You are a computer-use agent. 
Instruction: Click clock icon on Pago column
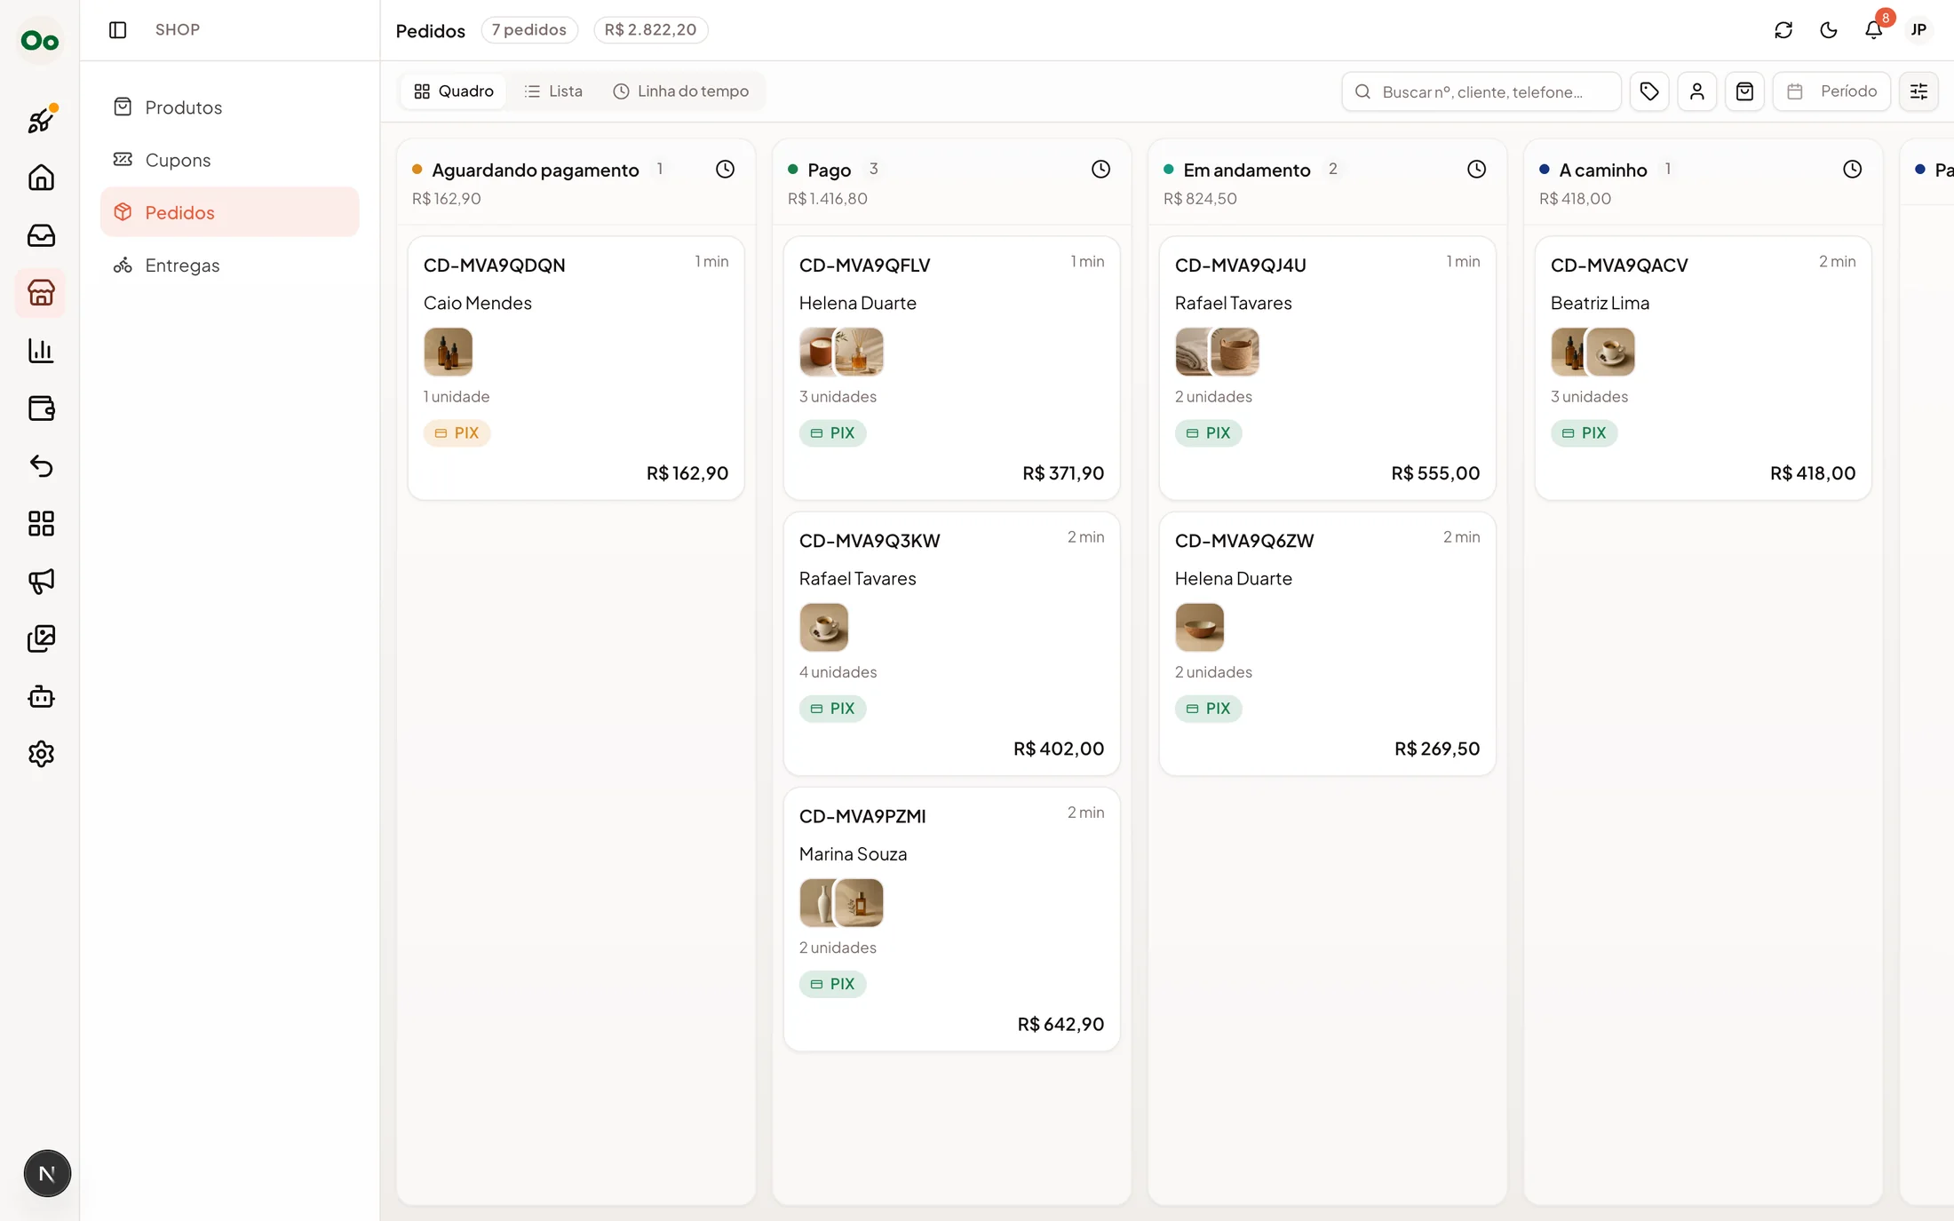coord(1100,170)
